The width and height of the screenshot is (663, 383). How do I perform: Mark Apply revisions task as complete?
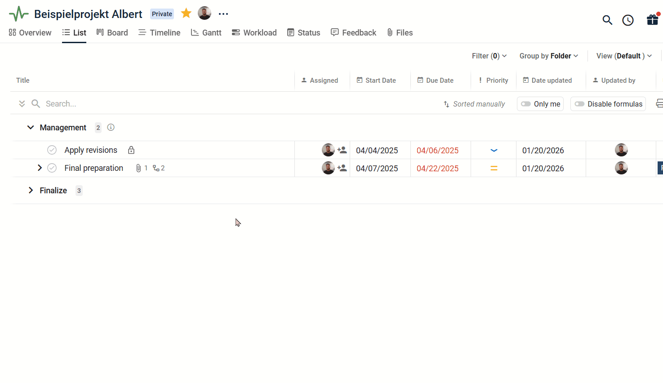52,150
